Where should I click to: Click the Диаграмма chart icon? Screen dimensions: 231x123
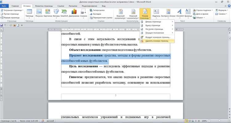[74, 13]
